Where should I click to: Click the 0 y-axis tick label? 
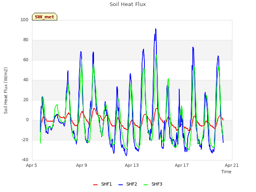(x=27, y=120)
